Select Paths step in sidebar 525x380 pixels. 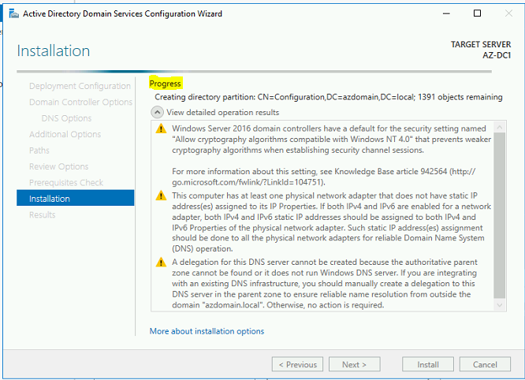(39, 151)
